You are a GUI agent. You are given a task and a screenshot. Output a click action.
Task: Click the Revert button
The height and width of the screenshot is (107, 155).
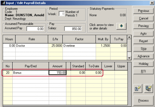(143, 41)
